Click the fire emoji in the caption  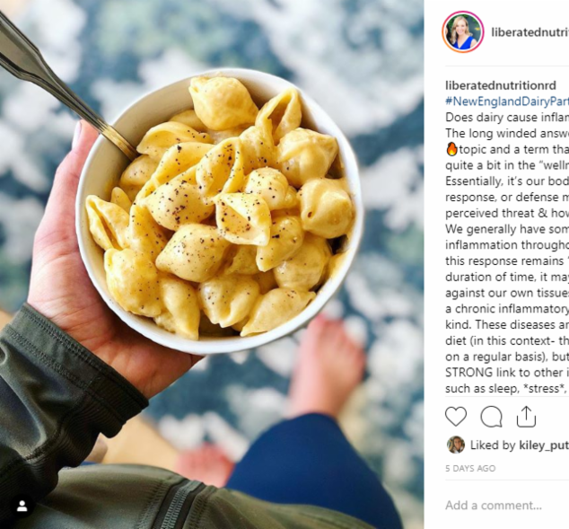click(451, 149)
